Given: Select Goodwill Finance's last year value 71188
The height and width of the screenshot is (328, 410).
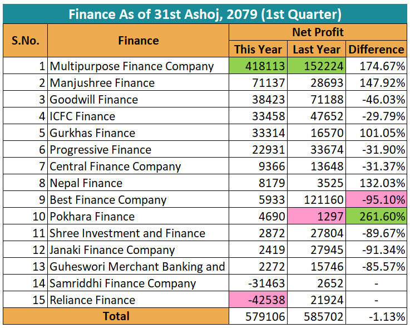Looking at the screenshot, I should tap(317, 100).
